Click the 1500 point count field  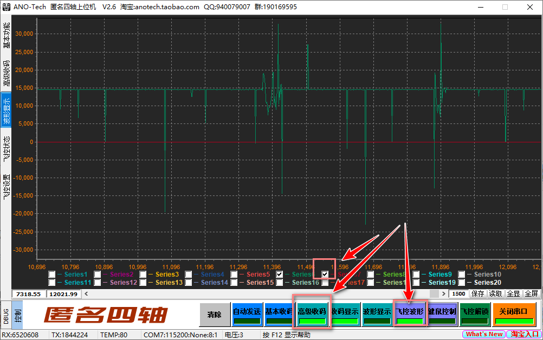(x=458, y=293)
